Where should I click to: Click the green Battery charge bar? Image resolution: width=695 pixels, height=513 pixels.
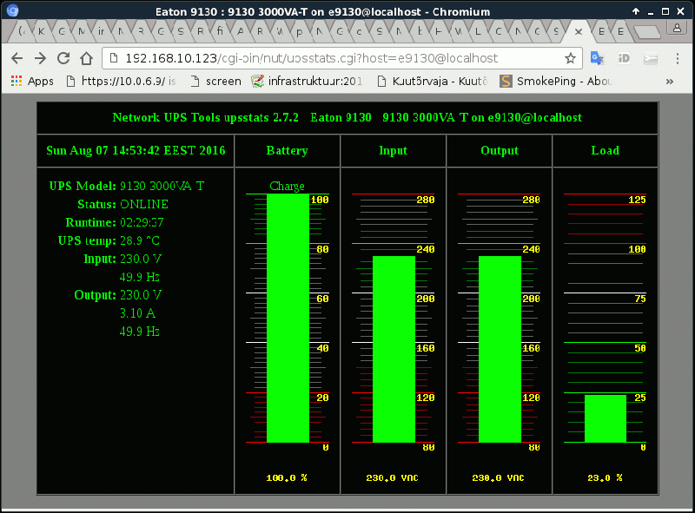tap(288, 318)
